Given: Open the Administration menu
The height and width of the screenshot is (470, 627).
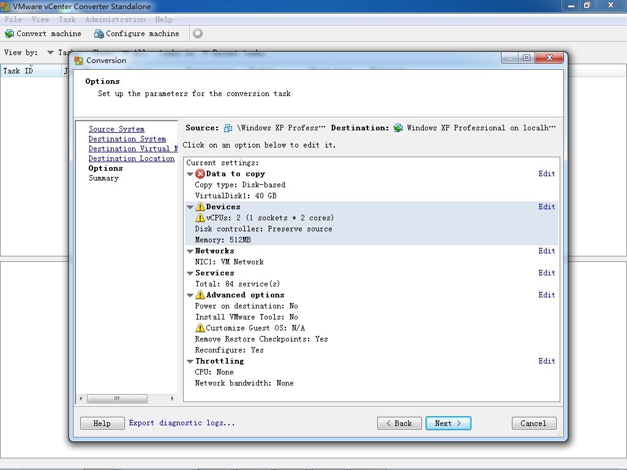Looking at the screenshot, I should pyautogui.click(x=116, y=19).
